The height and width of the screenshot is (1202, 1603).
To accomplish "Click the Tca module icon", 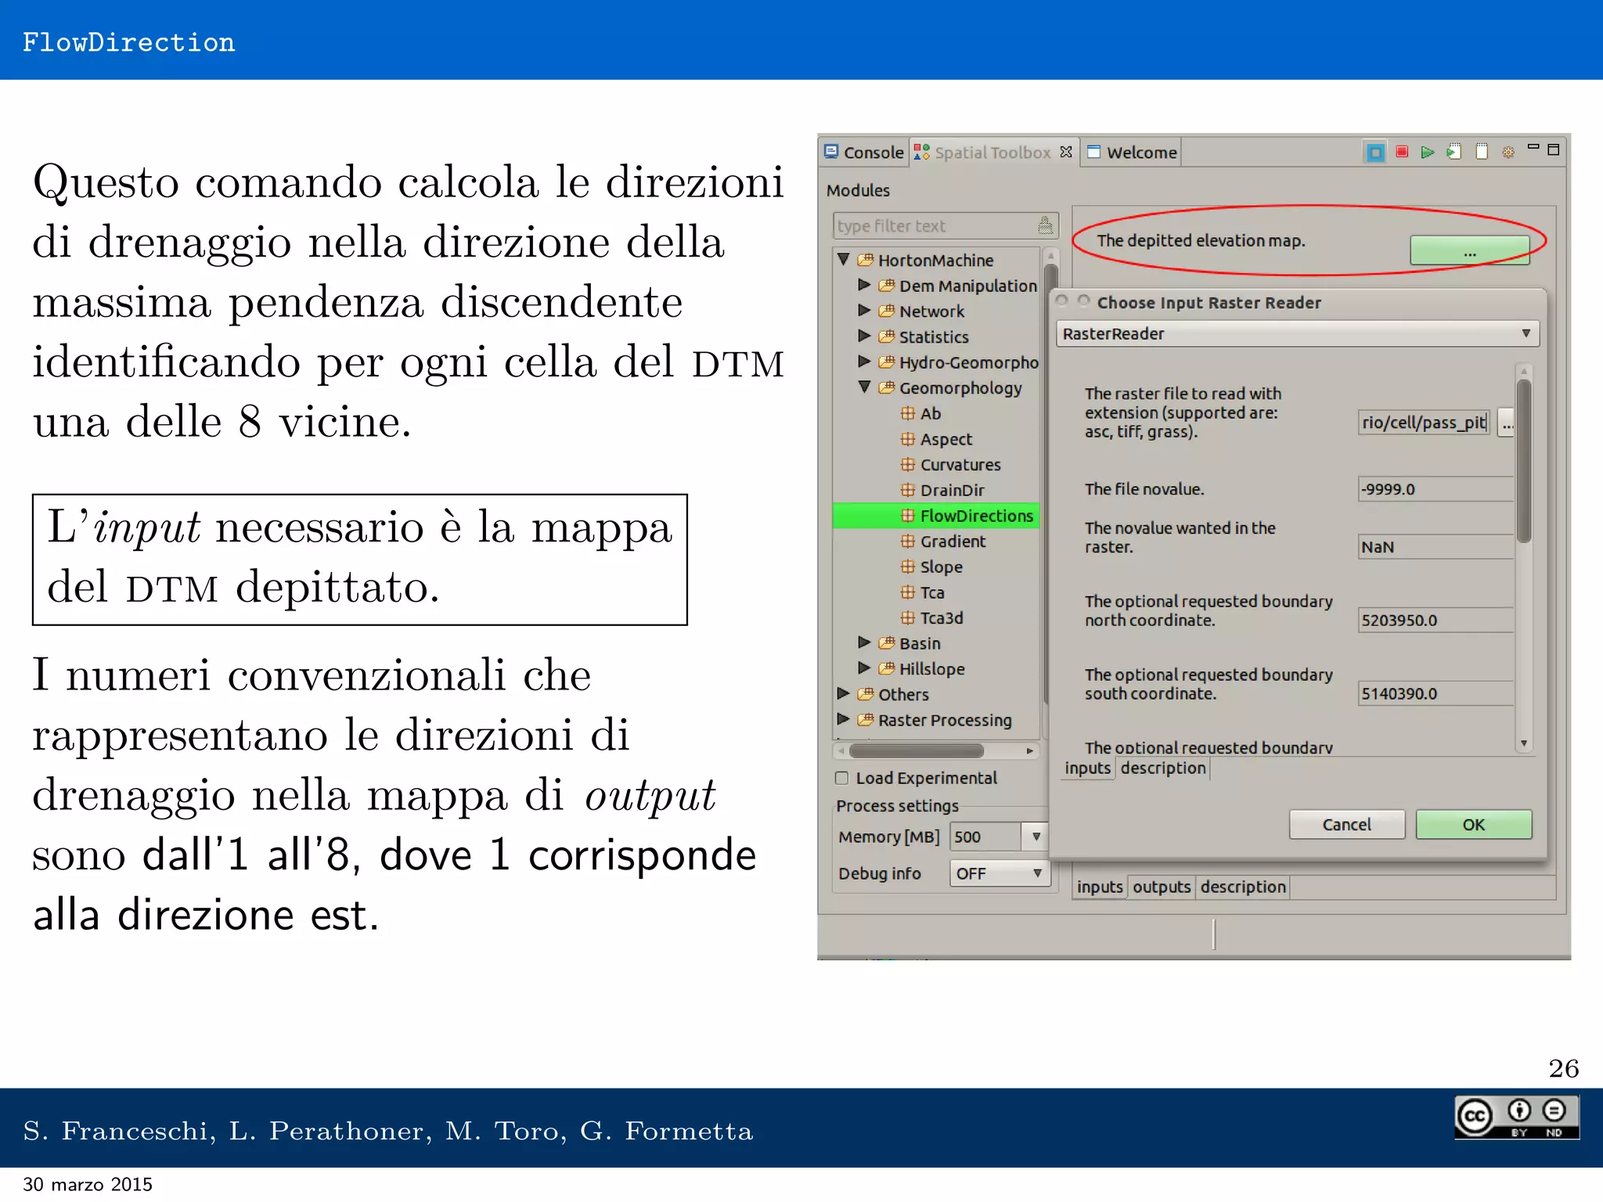I will (x=907, y=592).
